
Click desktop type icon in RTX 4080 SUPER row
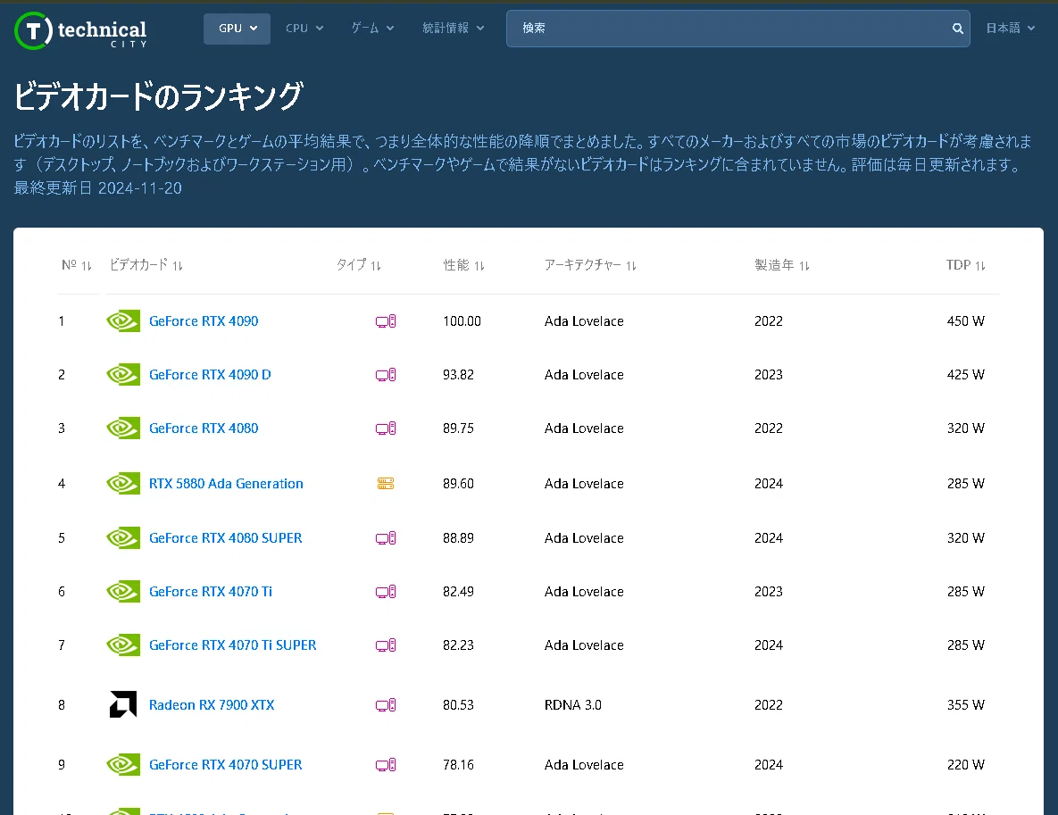pos(386,537)
